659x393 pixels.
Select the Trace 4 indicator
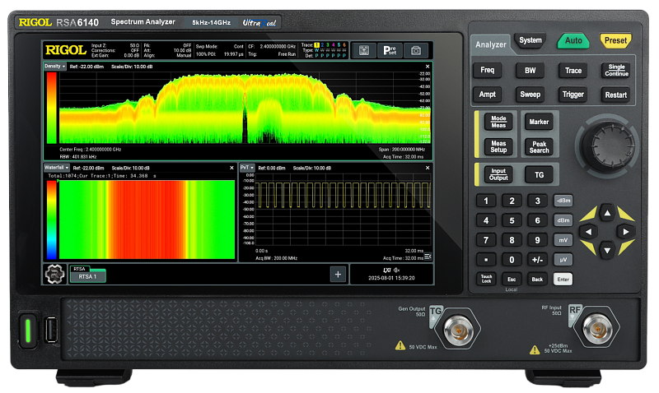[x=334, y=45]
